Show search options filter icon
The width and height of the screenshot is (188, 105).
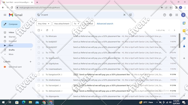[x=130, y=15]
